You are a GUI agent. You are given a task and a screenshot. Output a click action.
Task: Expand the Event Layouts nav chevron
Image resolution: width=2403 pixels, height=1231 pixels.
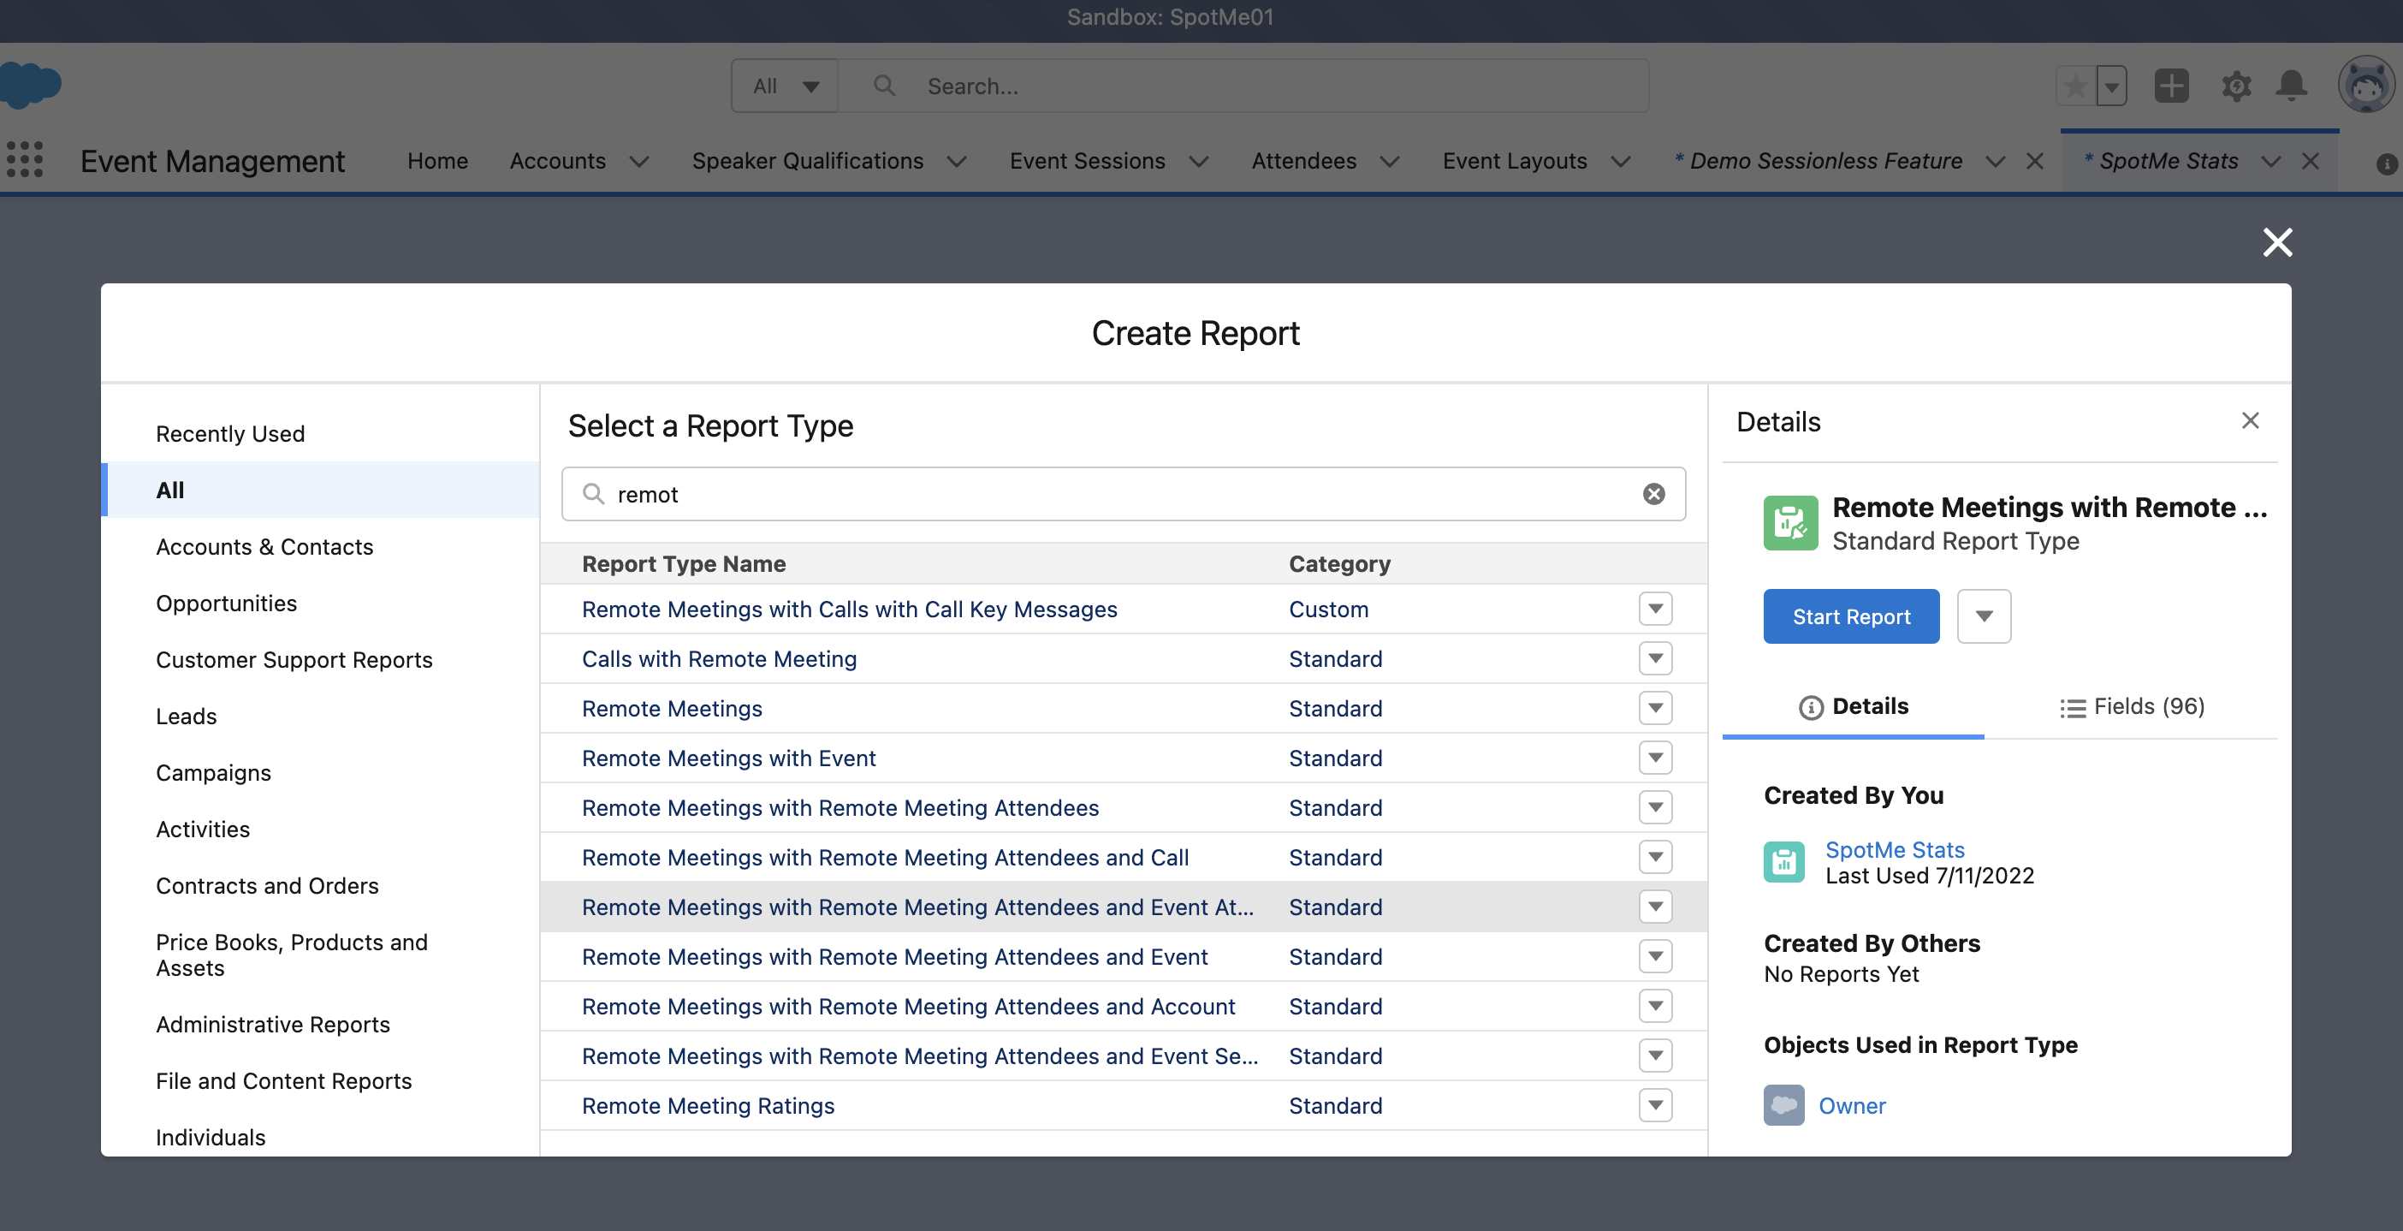1620,162
